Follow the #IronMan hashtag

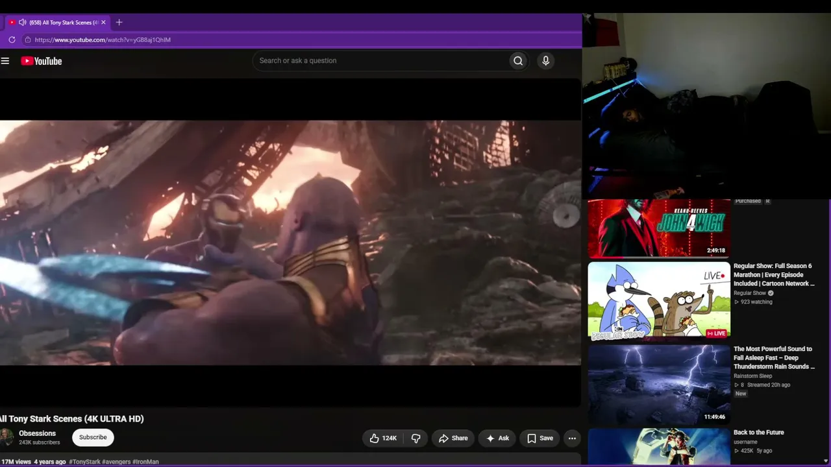pos(145,462)
